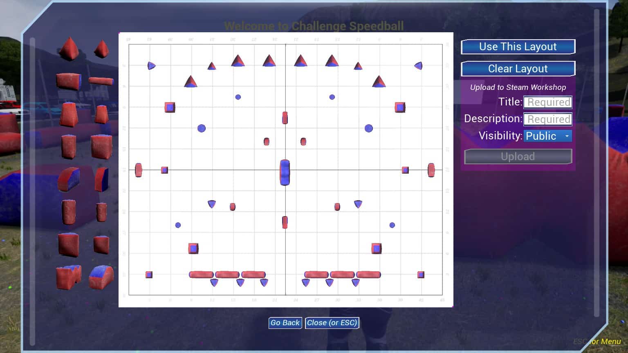Click top-left corner wedge bunker on field
628x353 pixels.
click(151, 65)
